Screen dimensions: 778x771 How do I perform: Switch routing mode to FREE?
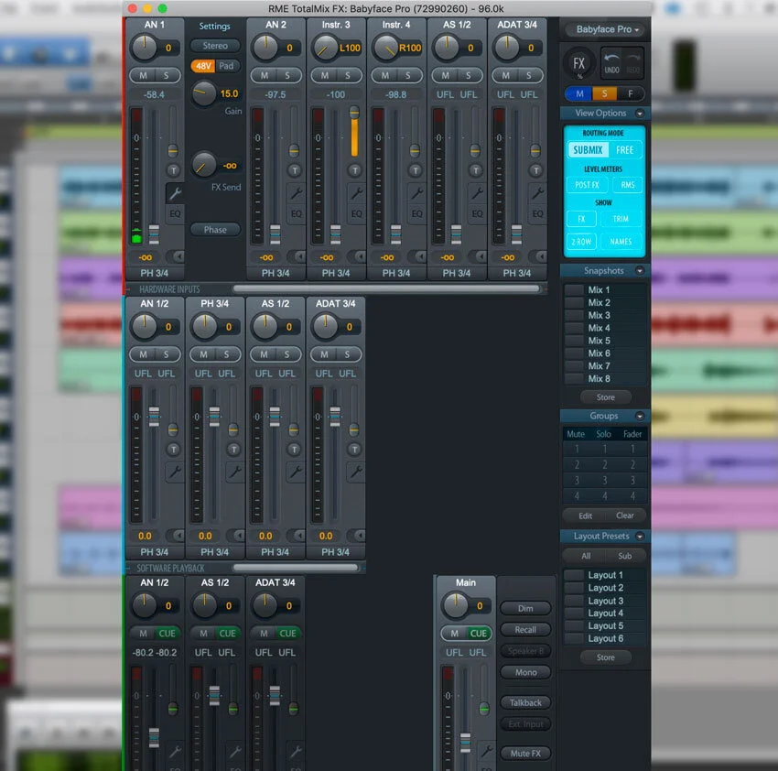coord(626,149)
